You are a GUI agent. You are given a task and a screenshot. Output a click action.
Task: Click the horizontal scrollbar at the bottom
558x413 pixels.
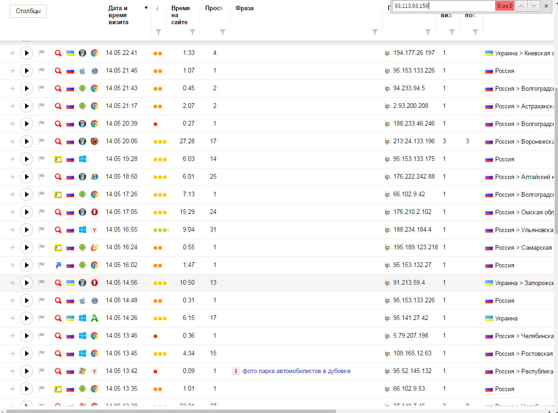point(171,411)
